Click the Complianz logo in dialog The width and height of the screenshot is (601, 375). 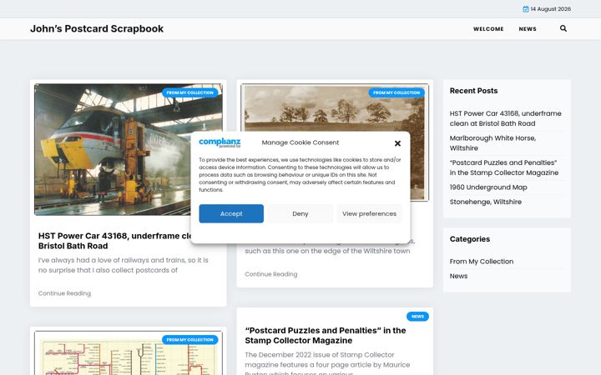pyautogui.click(x=220, y=142)
